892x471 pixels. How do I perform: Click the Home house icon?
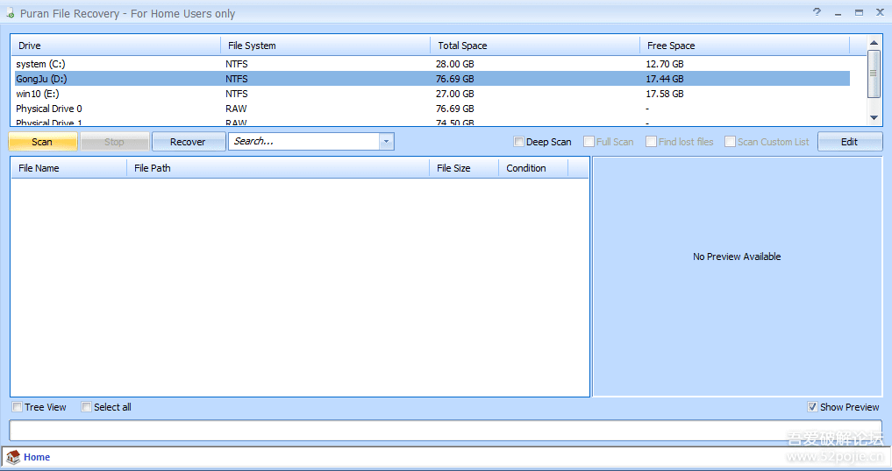click(13, 457)
